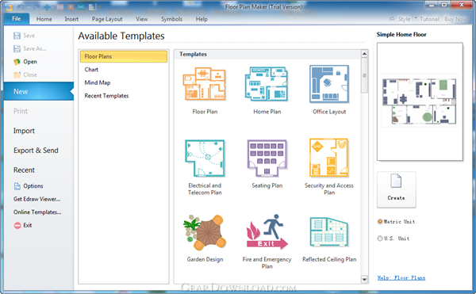Click the templates list scroll down arrow
The width and height of the screenshot is (476, 294).
(x=364, y=279)
